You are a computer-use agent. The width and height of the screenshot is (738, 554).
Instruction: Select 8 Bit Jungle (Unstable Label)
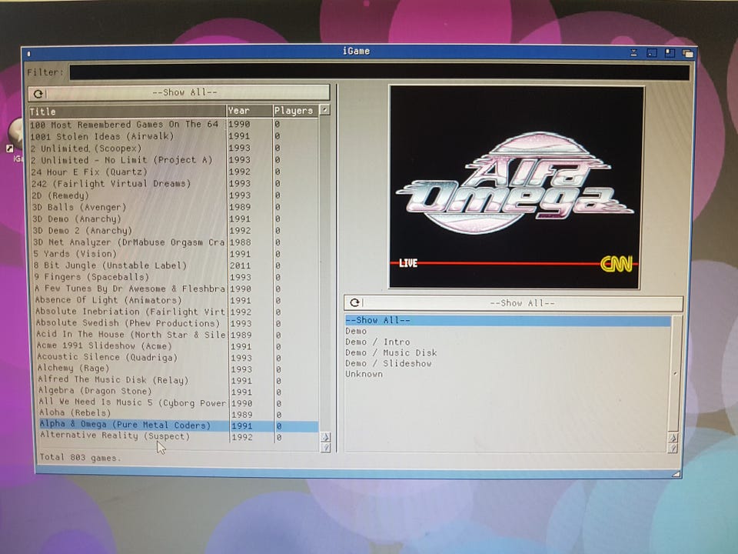pyautogui.click(x=177, y=265)
